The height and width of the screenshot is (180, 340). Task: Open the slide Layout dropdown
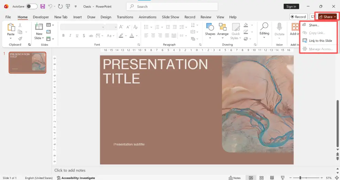pyautogui.click(x=50, y=25)
